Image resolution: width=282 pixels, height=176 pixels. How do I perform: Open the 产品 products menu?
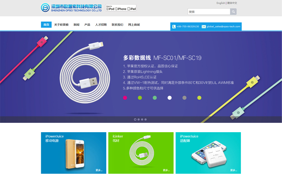[x=87, y=25]
